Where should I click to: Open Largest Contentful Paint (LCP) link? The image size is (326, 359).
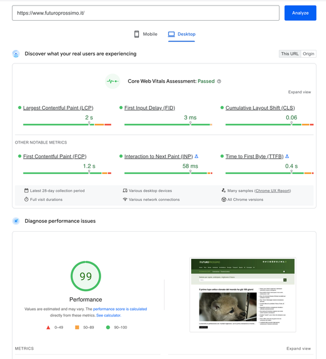[58, 108]
